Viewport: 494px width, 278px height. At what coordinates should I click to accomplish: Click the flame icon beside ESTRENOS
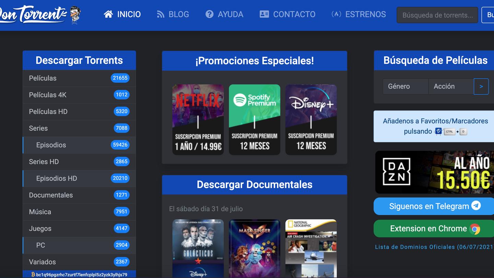336,14
